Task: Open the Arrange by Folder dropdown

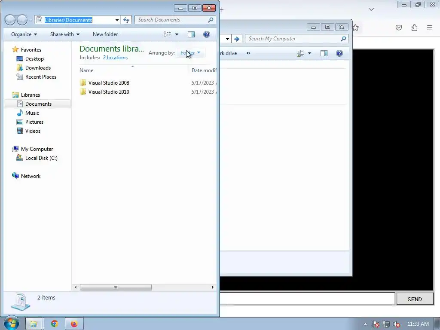Action: point(190,52)
